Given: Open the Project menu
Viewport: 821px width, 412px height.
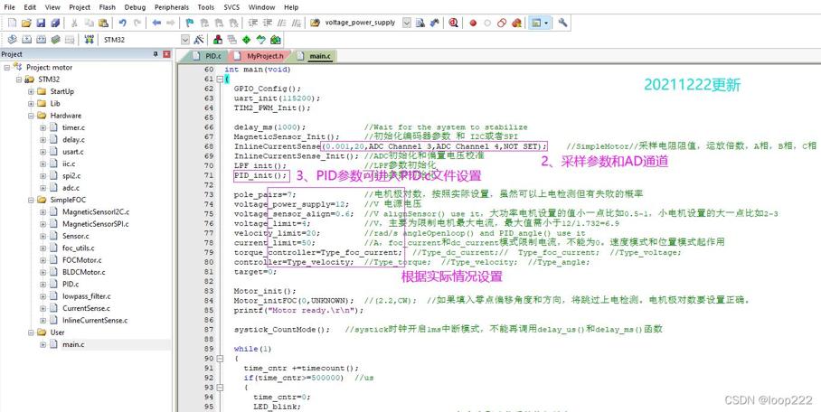Looking at the screenshot, I should tap(80, 7).
